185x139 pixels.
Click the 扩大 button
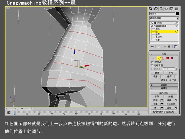171,73
